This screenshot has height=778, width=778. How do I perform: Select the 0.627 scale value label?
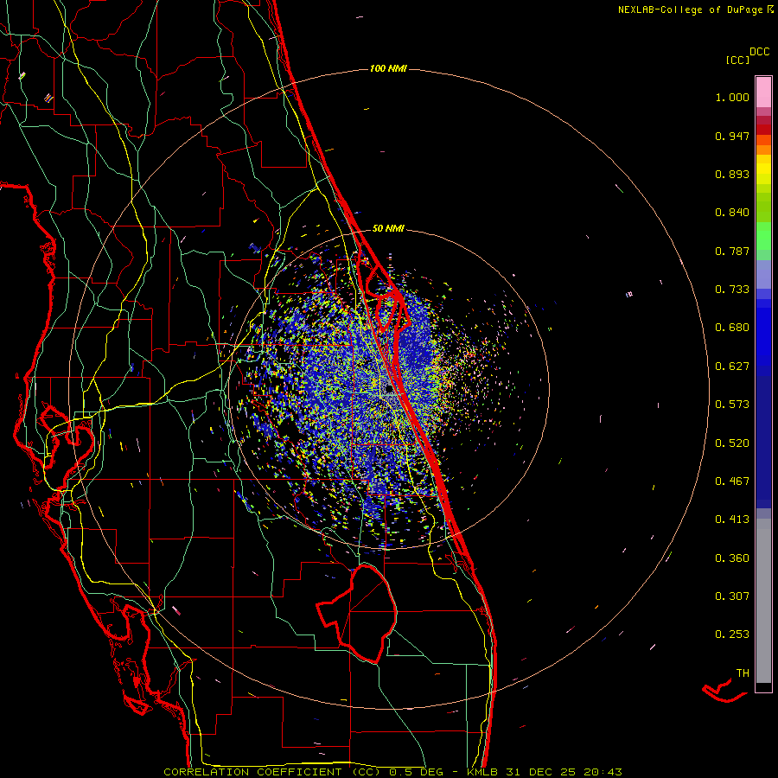(x=732, y=367)
